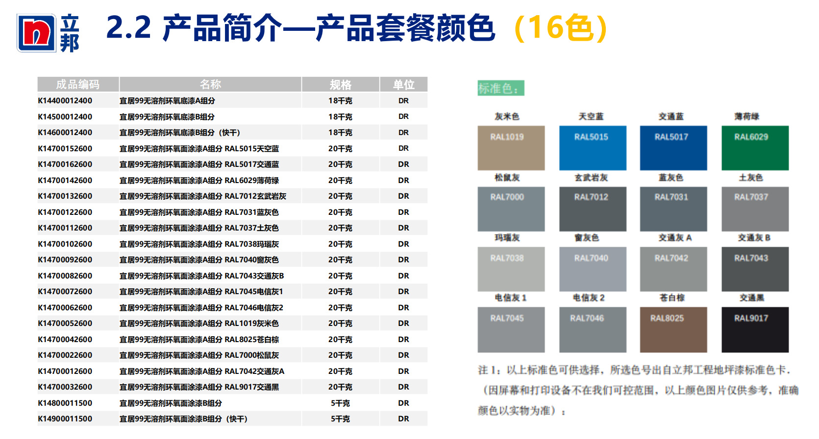Select the RAL7043 traffic grey B swatch

click(755, 269)
